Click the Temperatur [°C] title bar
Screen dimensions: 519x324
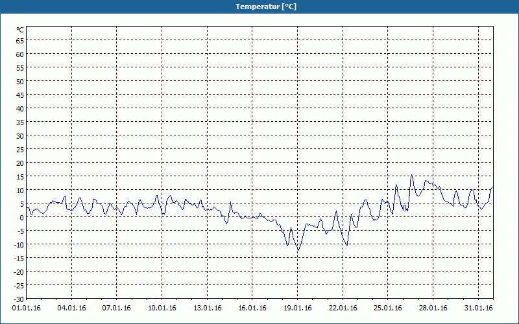click(x=259, y=6)
